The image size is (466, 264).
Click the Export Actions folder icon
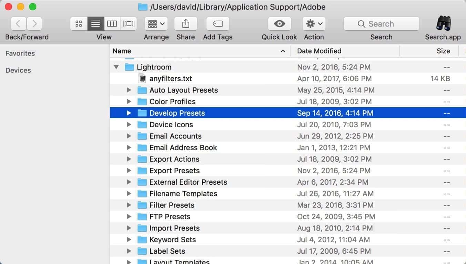(142, 159)
